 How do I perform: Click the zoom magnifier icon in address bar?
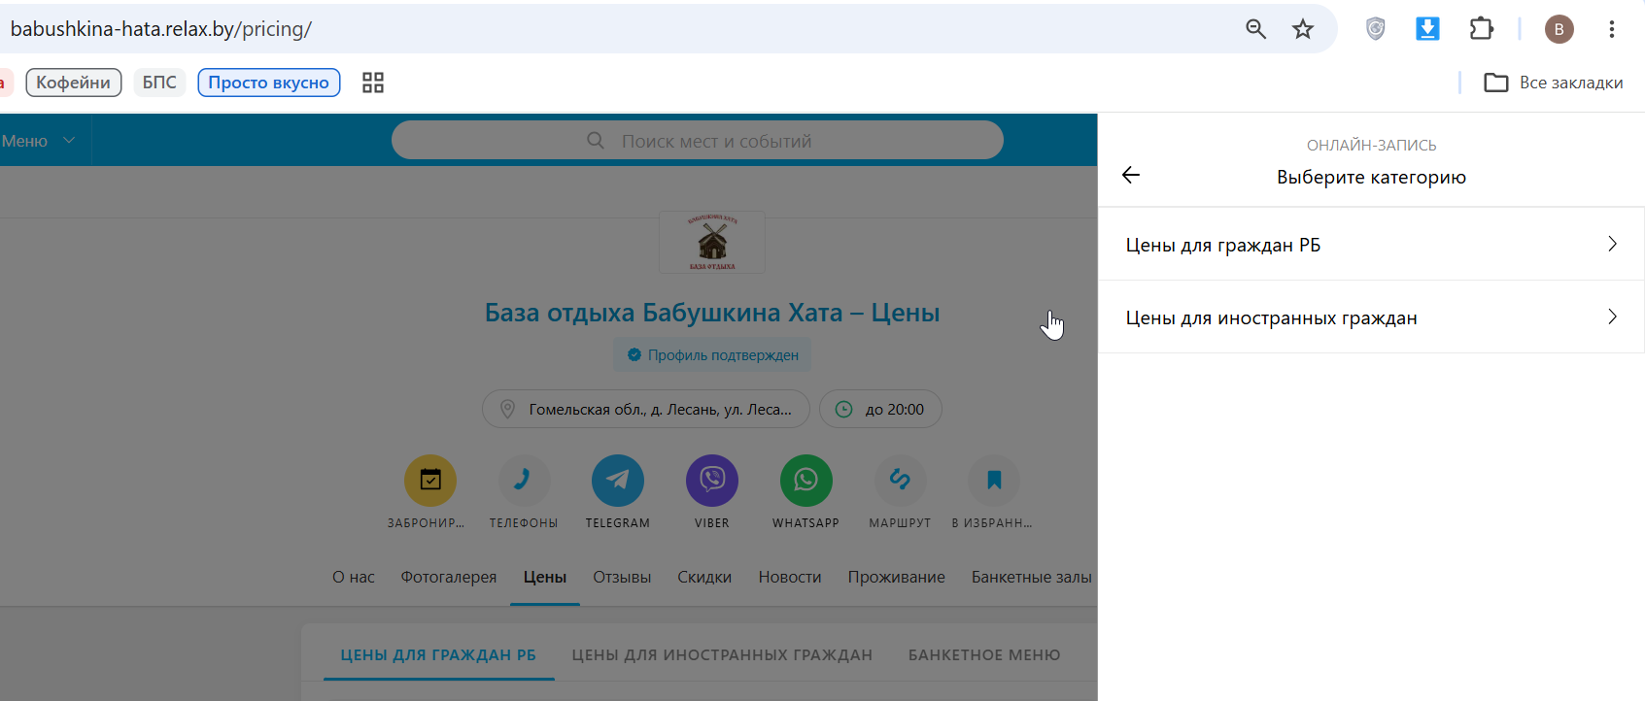(x=1255, y=29)
